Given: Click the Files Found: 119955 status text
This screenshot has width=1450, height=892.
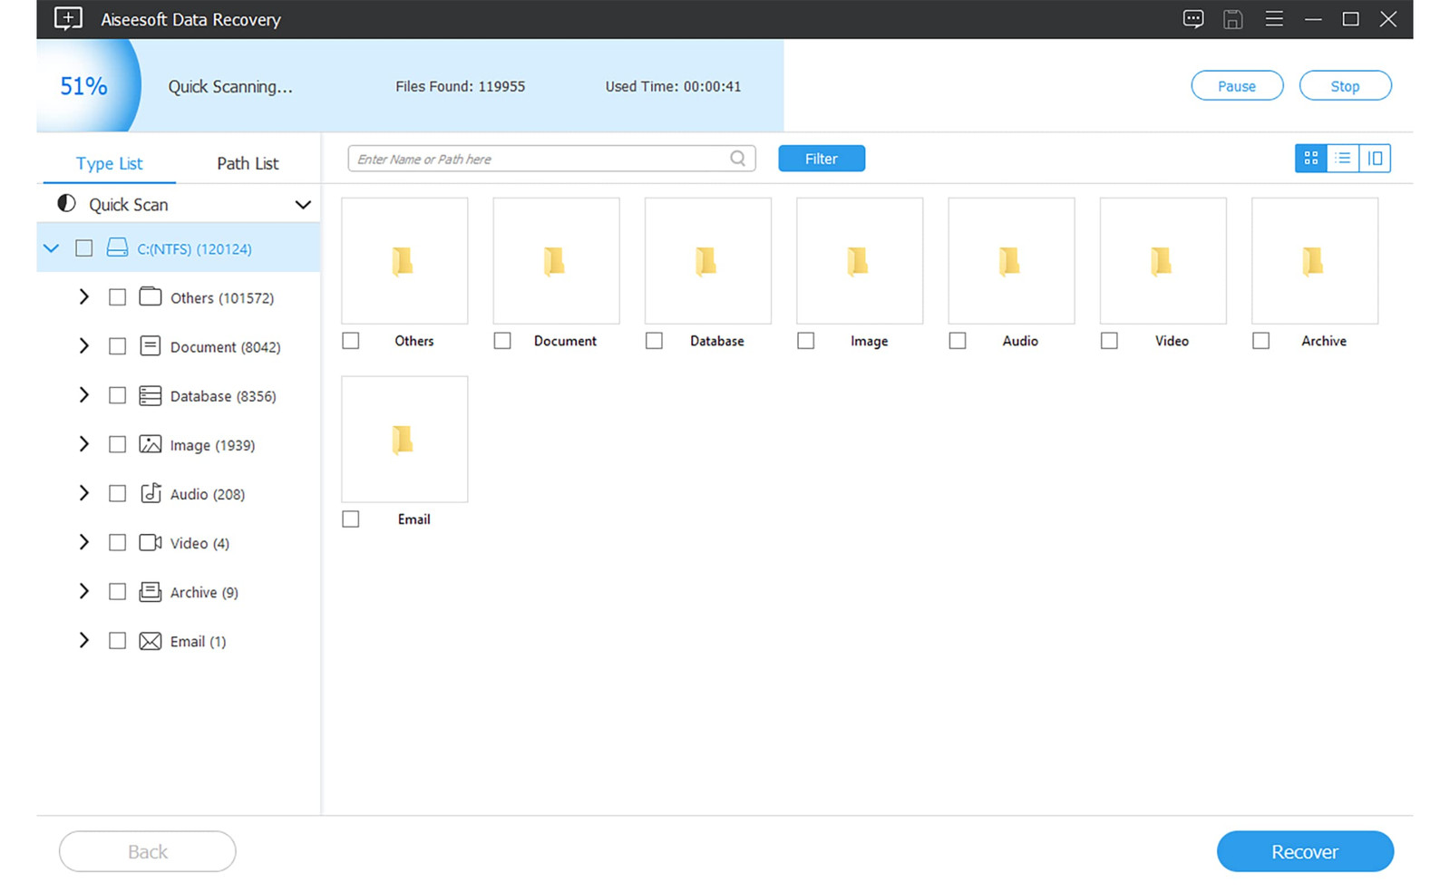Looking at the screenshot, I should coord(460,86).
